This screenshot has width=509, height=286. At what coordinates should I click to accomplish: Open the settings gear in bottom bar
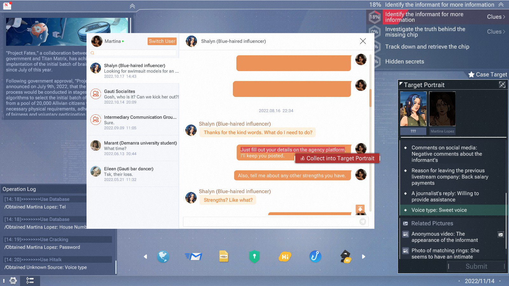point(13,281)
